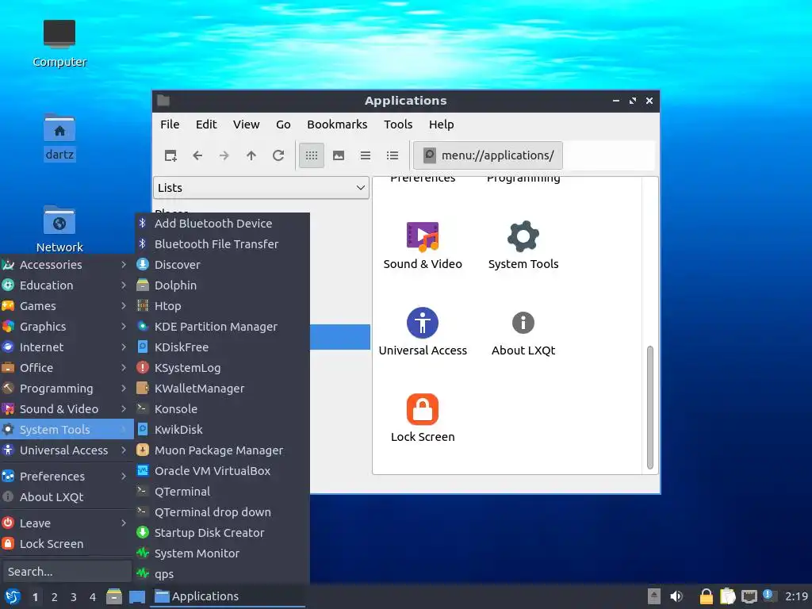
Task: Open QTerminal from the submenu
Action: [x=222, y=492]
